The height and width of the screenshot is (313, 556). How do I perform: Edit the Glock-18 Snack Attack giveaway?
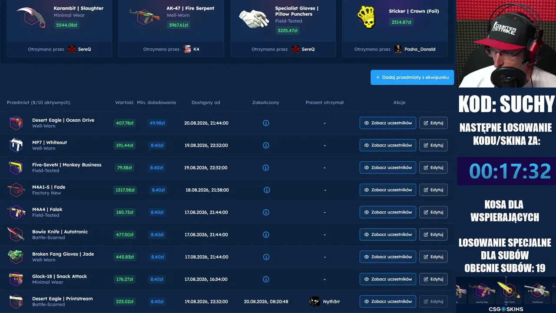pyautogui.click(x=434, y=279)
